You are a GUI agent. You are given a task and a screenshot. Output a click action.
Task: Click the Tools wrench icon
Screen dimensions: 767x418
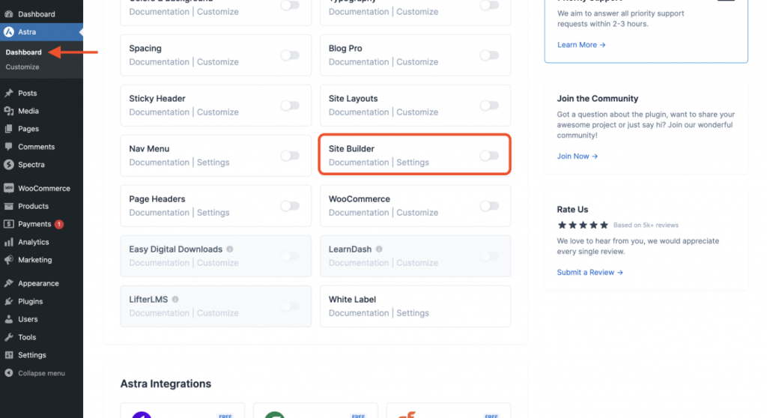(9, 337)
